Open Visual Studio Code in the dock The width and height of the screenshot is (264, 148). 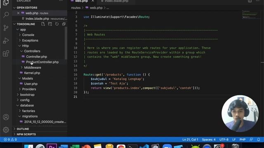(144, 146)
